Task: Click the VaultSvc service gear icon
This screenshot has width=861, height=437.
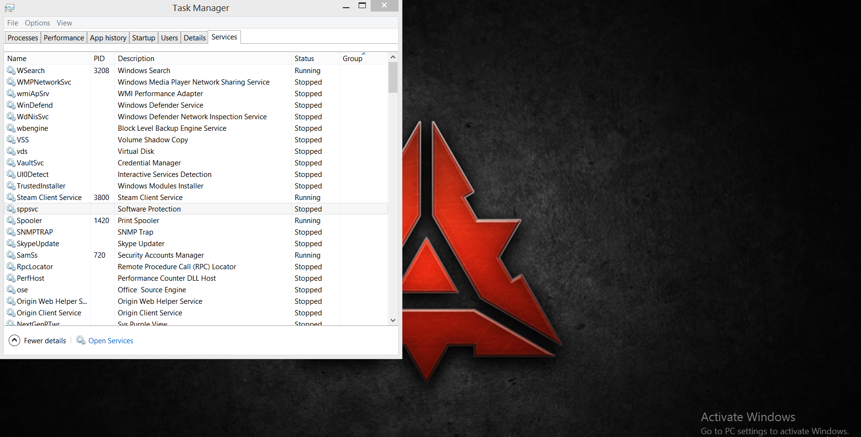Action: pyautogui.click(x=11, y=162)
